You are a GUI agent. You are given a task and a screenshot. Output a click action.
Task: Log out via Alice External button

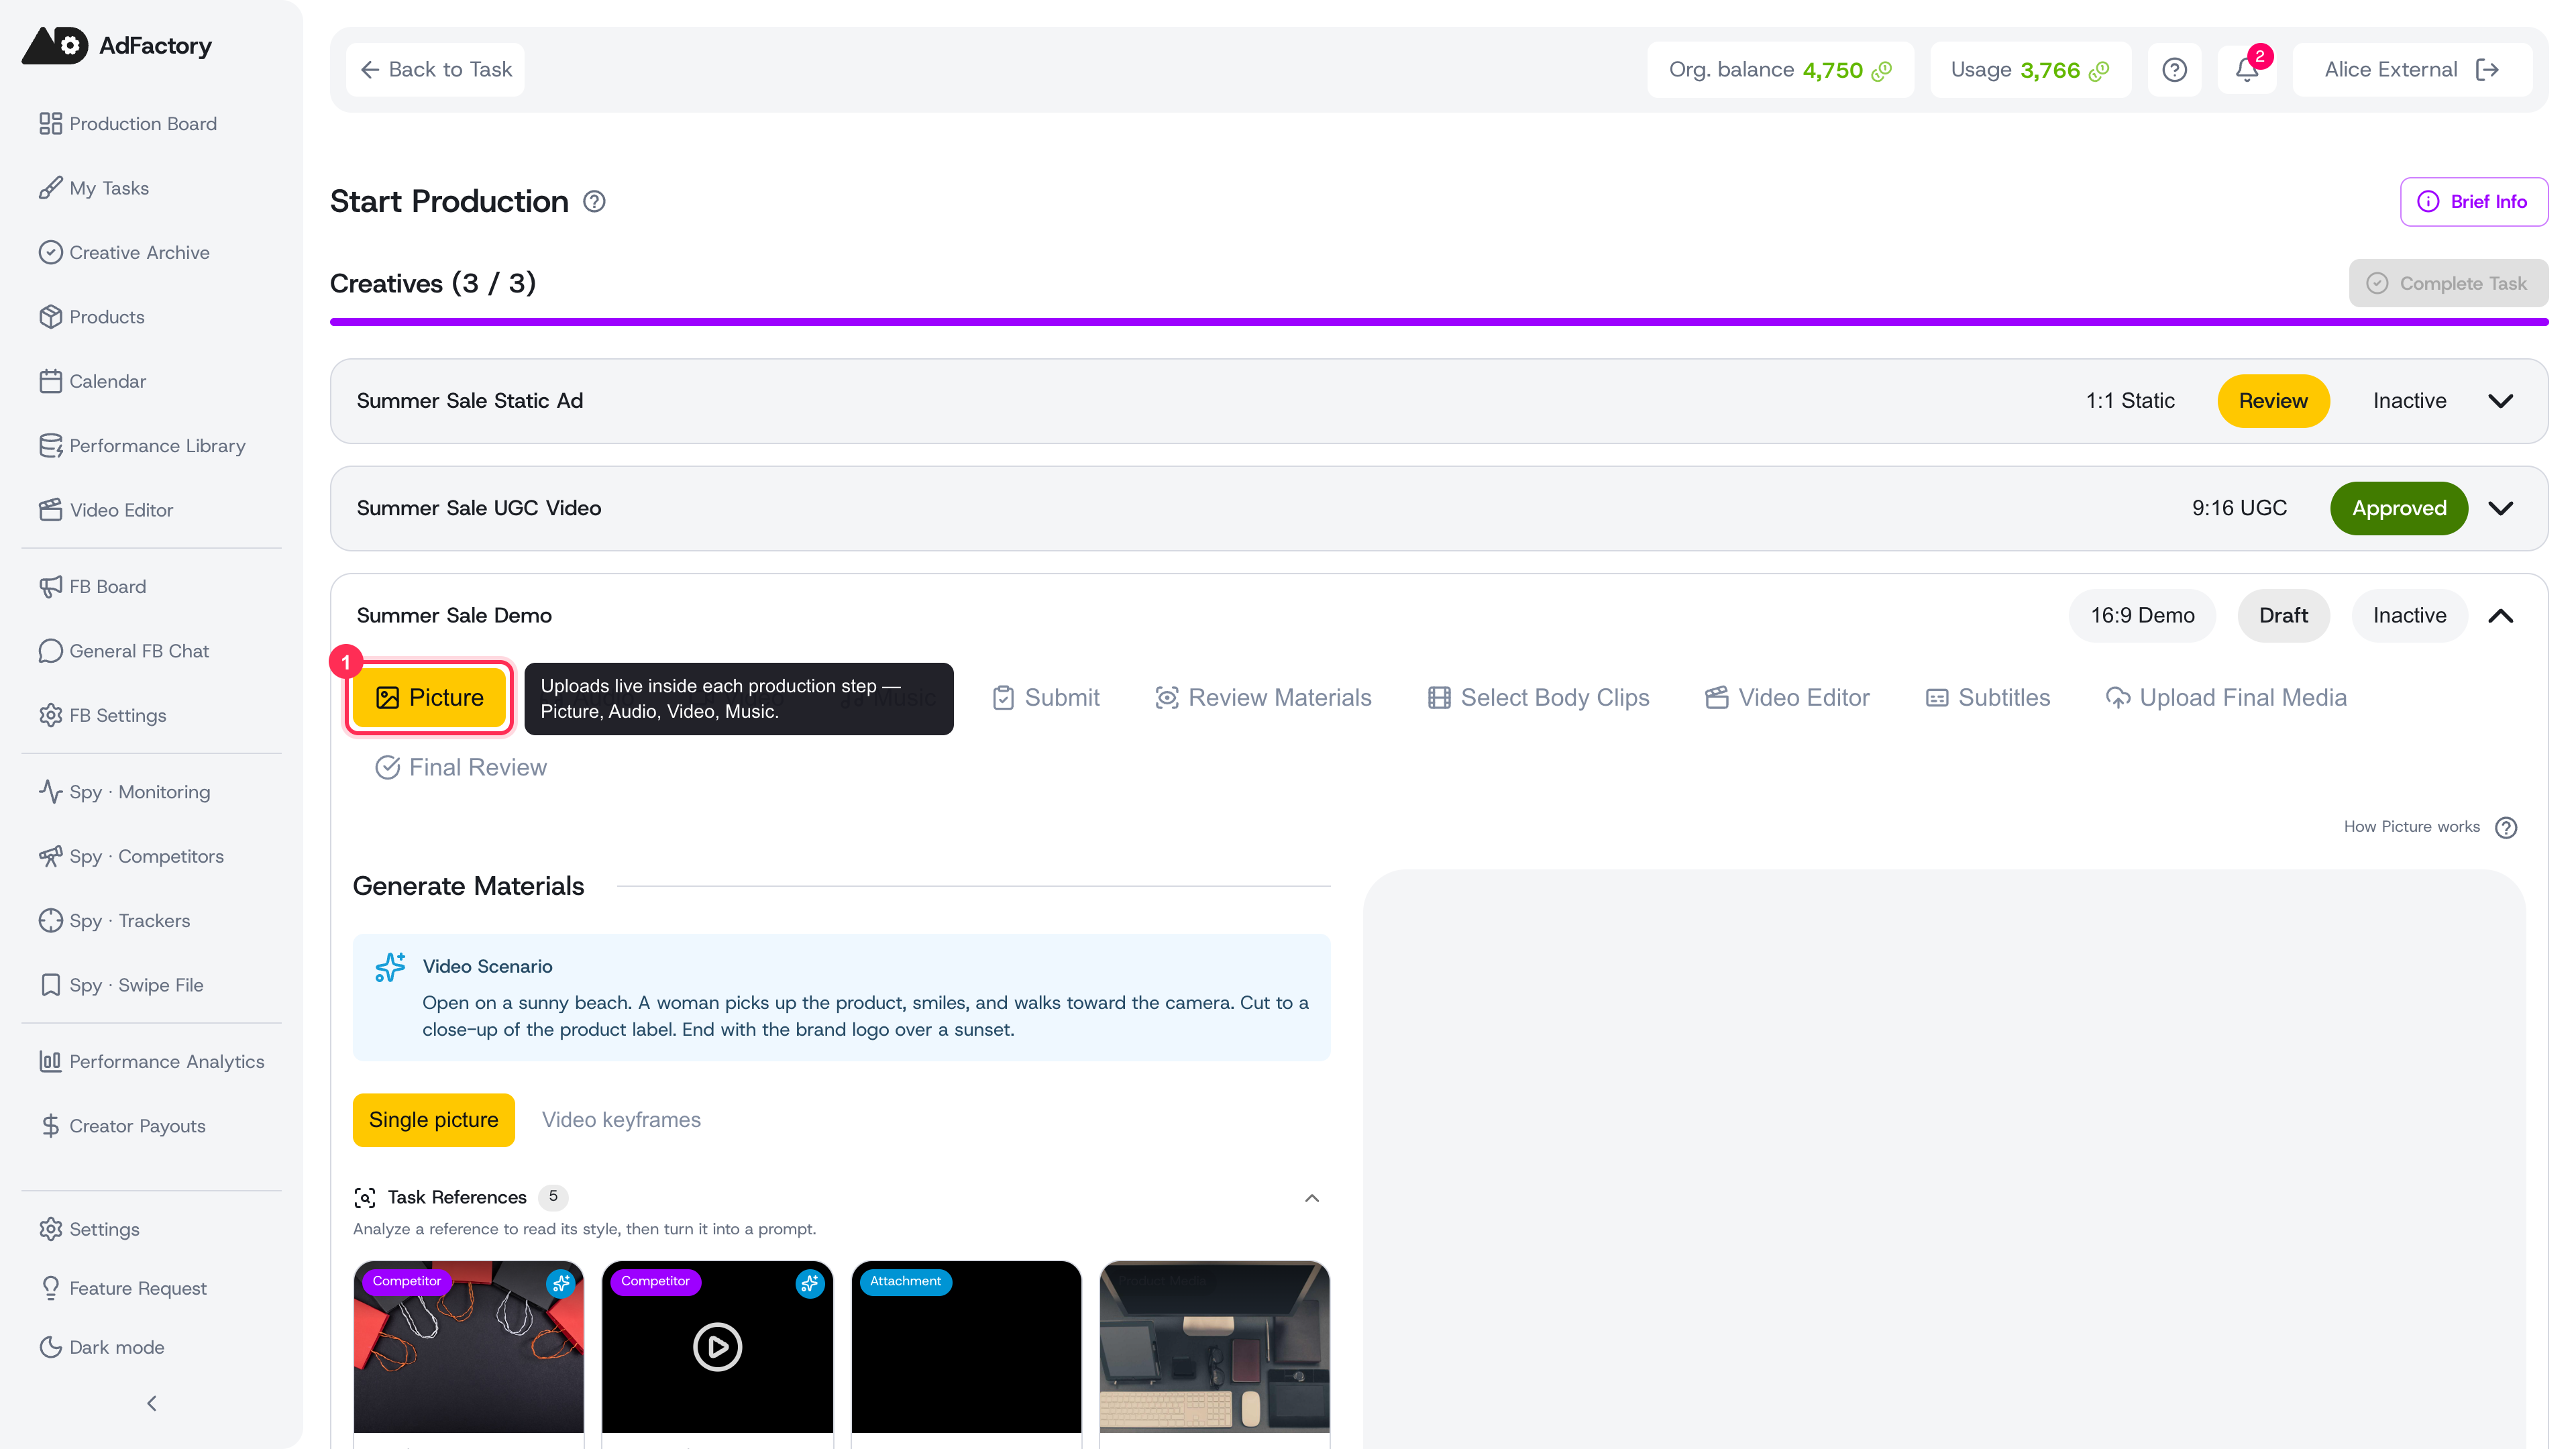click(x=2412, y=70)
